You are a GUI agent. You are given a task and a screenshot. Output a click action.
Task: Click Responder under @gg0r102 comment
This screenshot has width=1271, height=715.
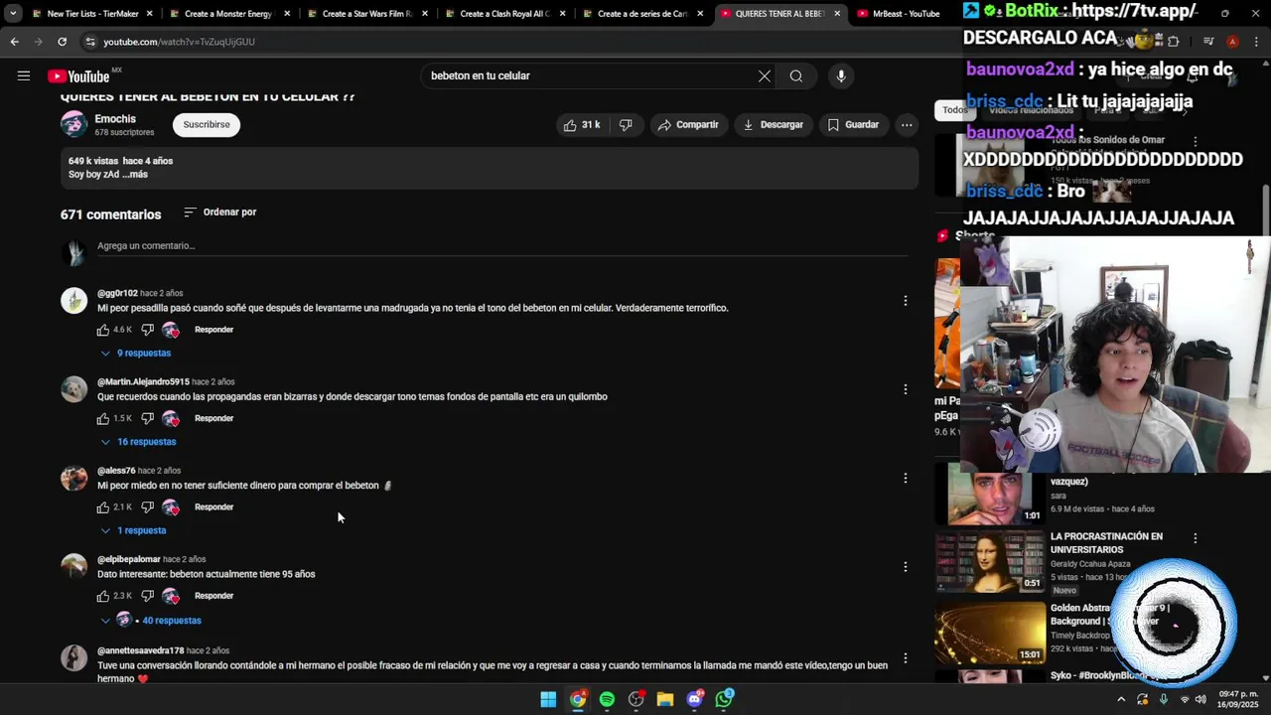(x=213, y=330)
